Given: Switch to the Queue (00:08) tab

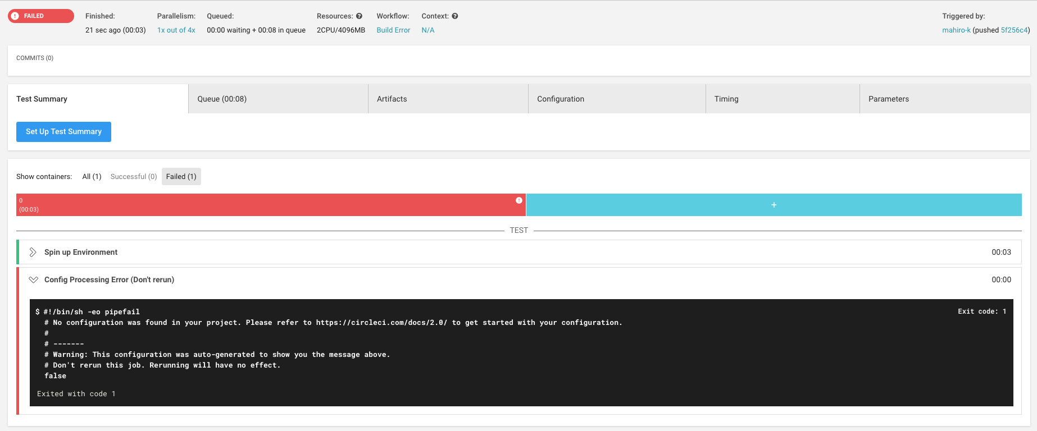Looking at the screenshot, I should pos(278,99).
